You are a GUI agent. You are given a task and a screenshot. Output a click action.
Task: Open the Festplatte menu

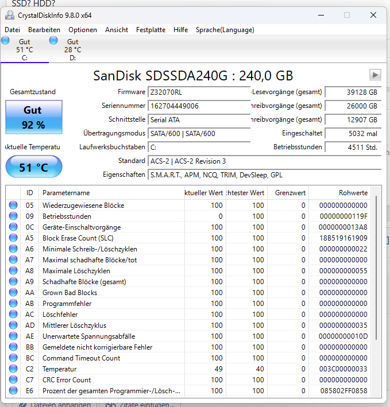click(x=150, y=30)
